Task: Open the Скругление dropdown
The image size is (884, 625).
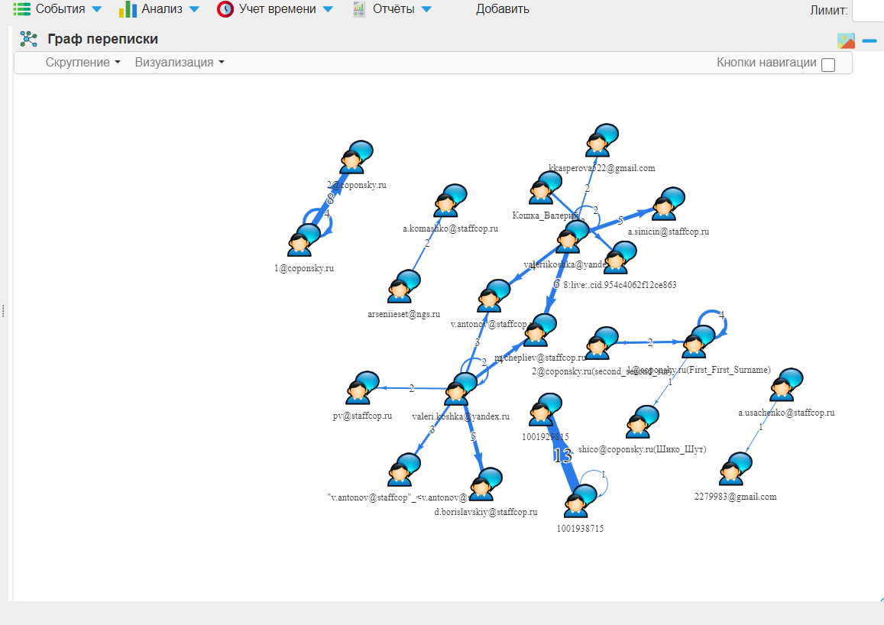Action: pyautogui.click(x=83, y=63)
